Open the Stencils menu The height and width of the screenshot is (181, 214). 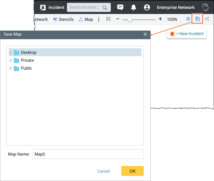[63, 19]
